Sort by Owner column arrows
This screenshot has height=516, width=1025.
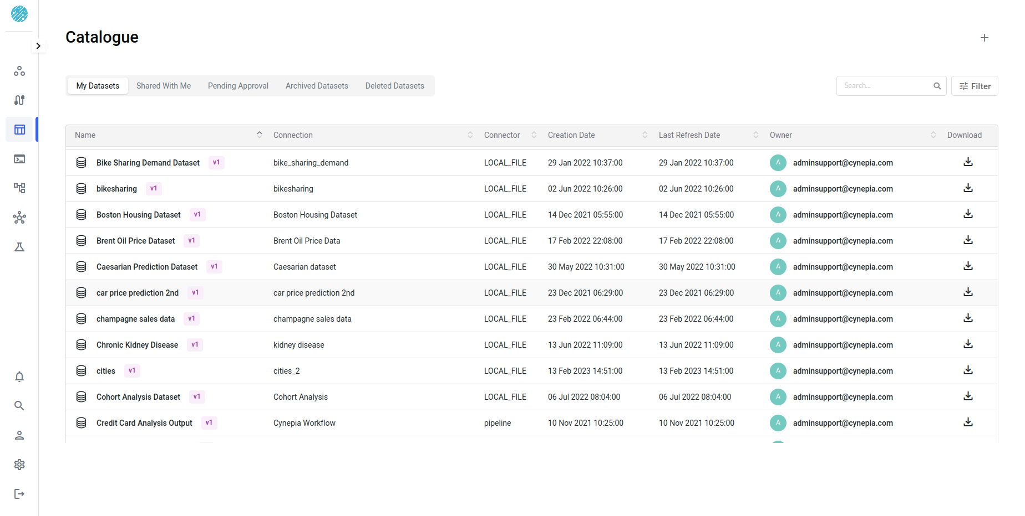click(x=933, y=135)
